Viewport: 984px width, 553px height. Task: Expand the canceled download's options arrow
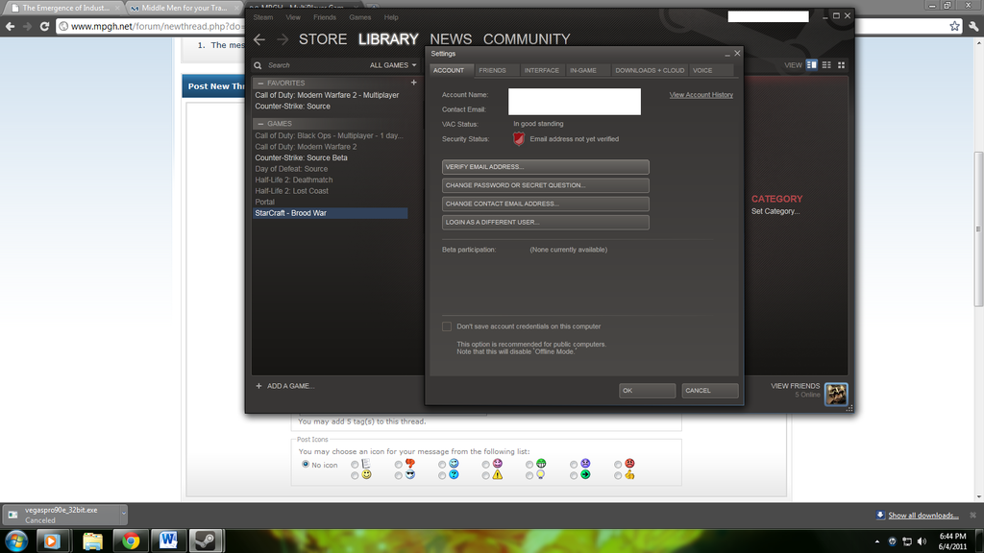tap(124, 515)
